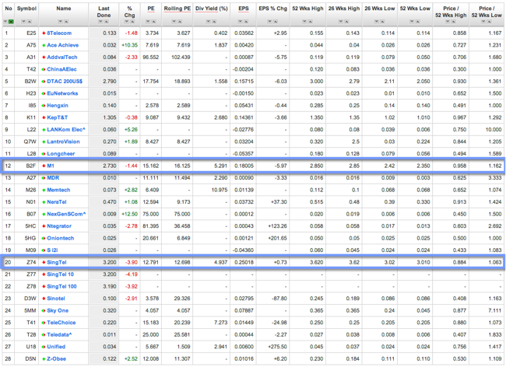Click the green ascending arrow under No
Image resolution: width=506 pixels, height=367 pixels.
(11, 22)
